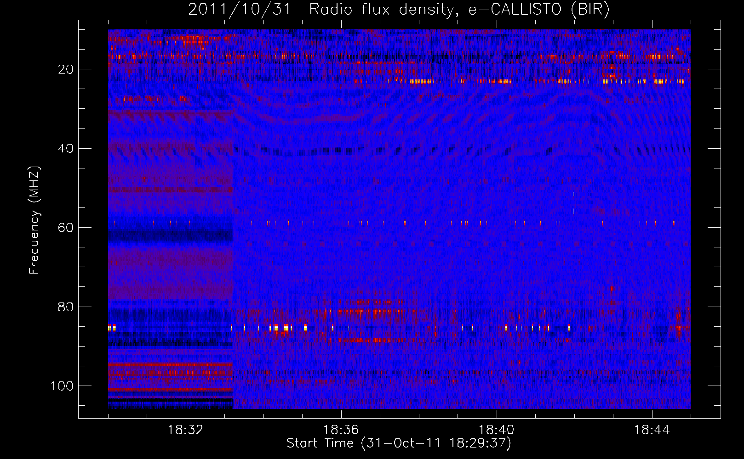This screenshot has width=744, height=459.
Task: Click the 18:32 time tick label
Action: 186,430
